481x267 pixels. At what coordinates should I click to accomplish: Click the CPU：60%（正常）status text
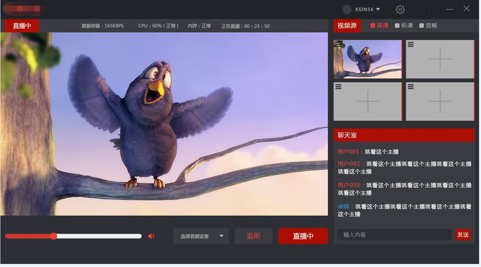pyautogui.click(x=158, y=26)
